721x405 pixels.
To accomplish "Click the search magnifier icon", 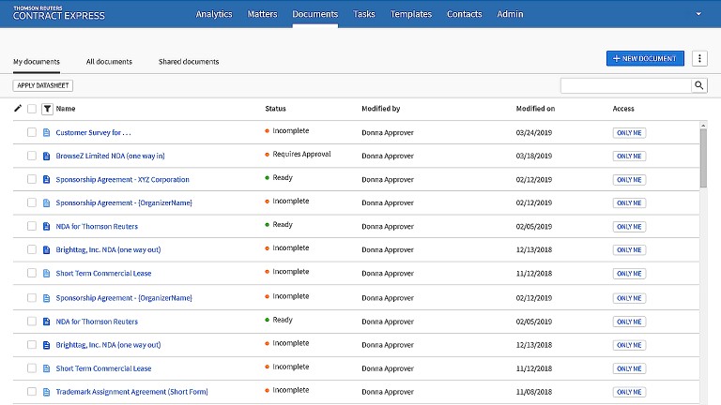I will (698, 85).
